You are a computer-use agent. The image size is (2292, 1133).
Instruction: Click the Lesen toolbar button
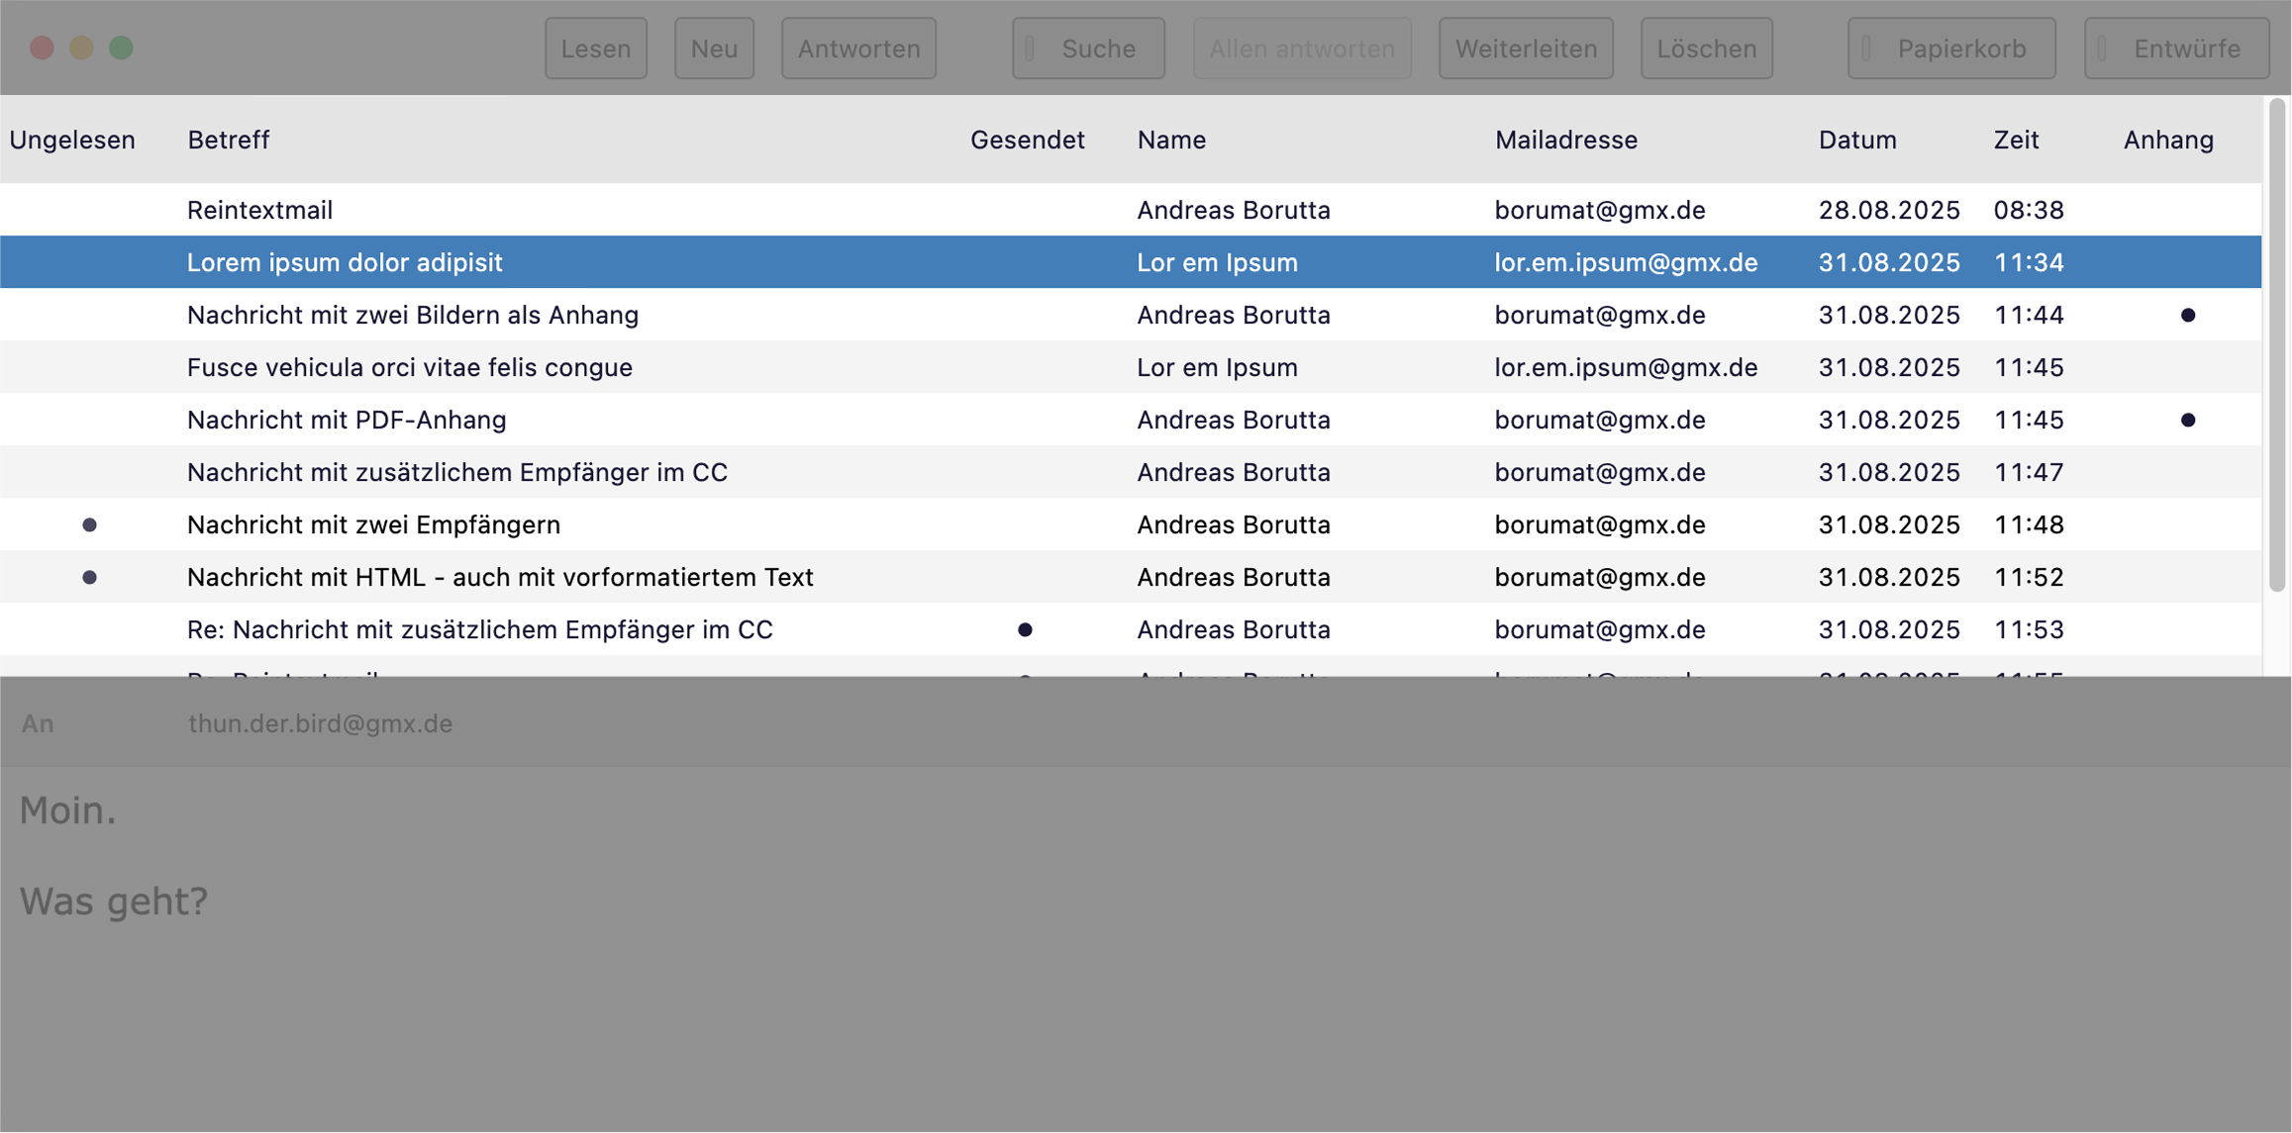(x=595, y=48)
